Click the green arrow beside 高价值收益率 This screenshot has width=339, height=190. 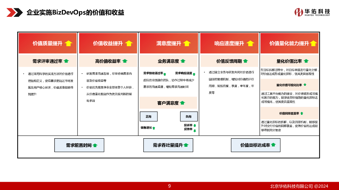click(x=125, y=61)
